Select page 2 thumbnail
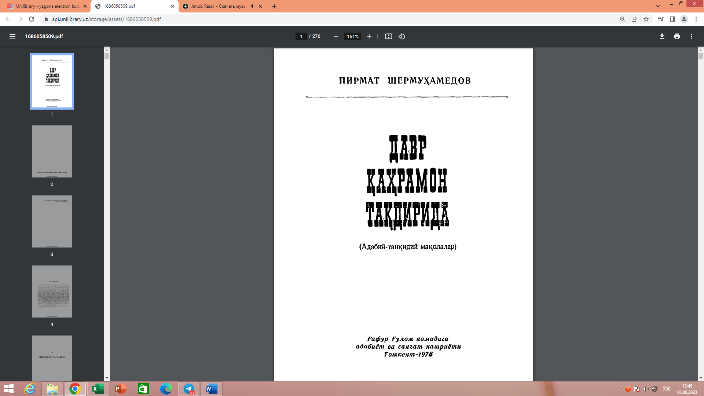Screen dimensions: 704x396 tap(52, 151)
